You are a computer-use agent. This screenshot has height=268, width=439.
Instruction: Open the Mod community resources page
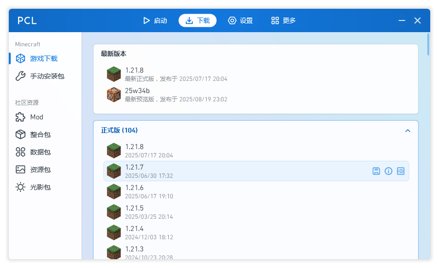45,117
